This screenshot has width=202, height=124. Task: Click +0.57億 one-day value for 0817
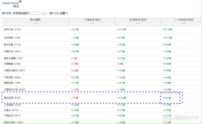(x=75, y=115)
